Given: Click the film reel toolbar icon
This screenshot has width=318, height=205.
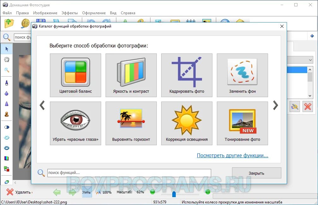Looking at the screenshot, I should click(25, 23).
